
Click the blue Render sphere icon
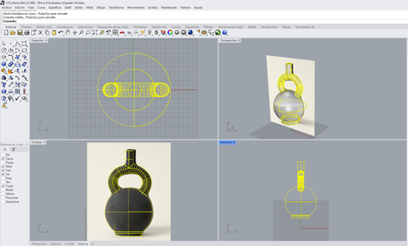tap(190, 33)
